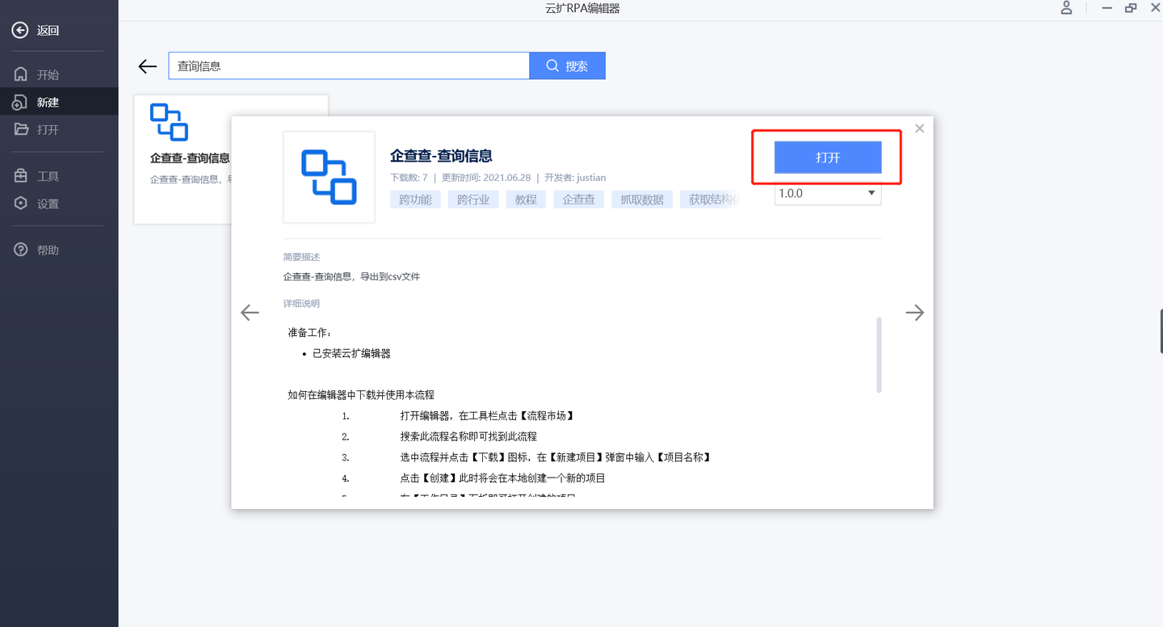The height and width of the screenshot is (627, 1163).
Task: Click the user account icon in title bar
Action: point(1067,8)
